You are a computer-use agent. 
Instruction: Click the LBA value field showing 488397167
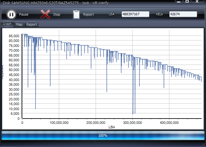point(135,14)
